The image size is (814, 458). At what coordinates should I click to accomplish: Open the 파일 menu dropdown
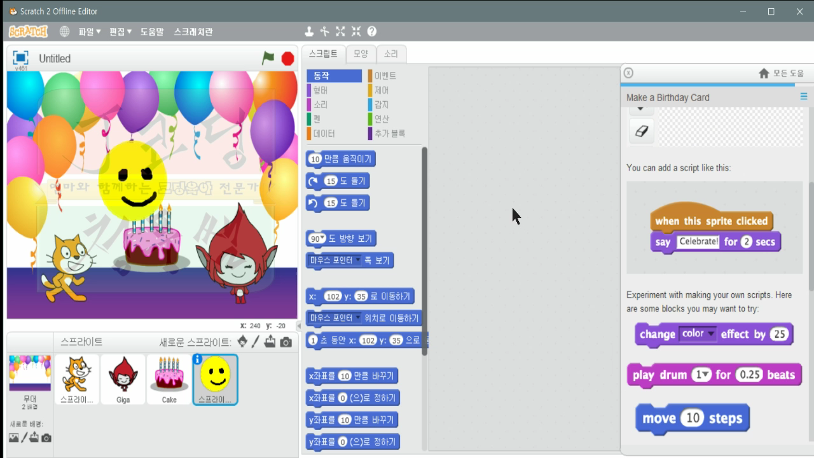tap(86, 31)
